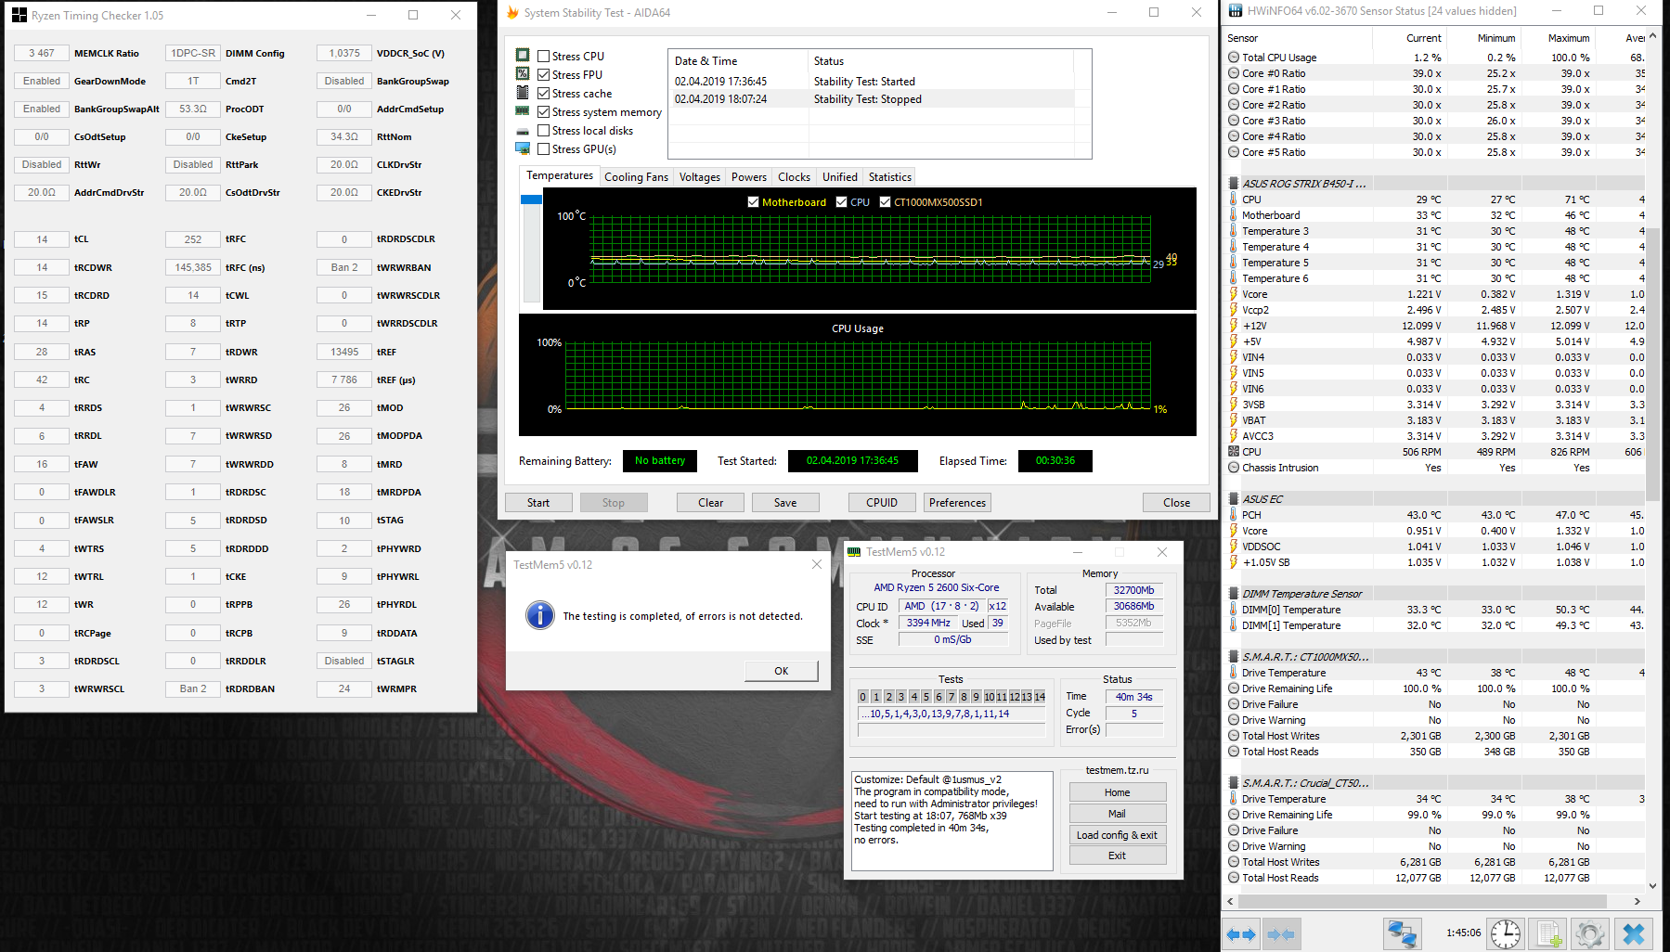Open HWiNFO sensor settings gear icon
This screenshot has height=952, width=1670.
tap(1589, 934)
